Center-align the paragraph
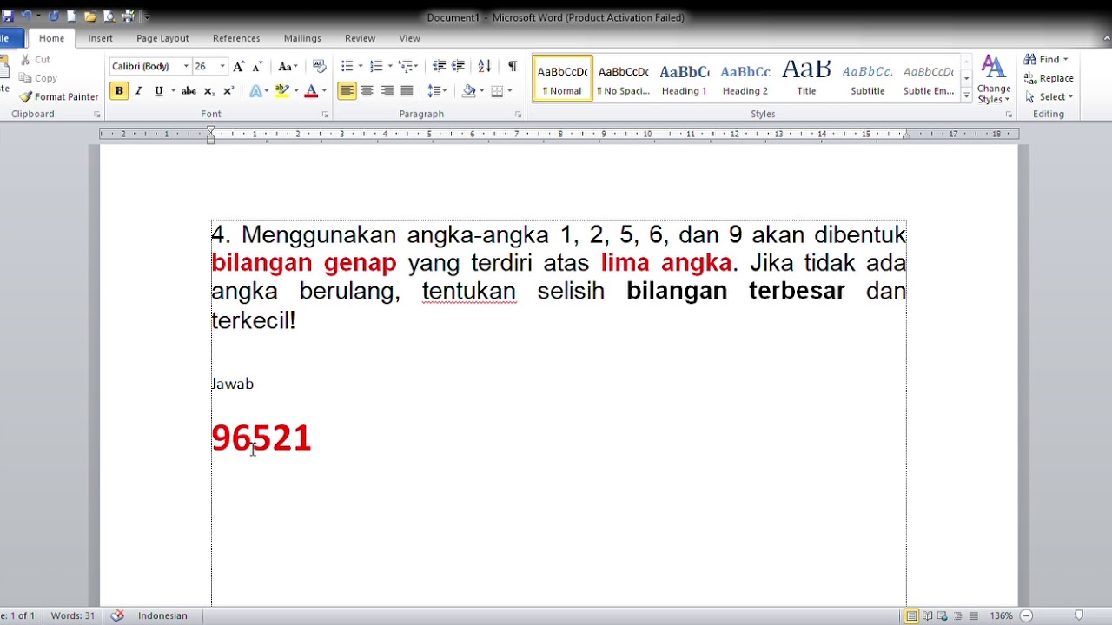Image resolution: width=1112 pixels, height=625 pixels. tap(367, 91)
